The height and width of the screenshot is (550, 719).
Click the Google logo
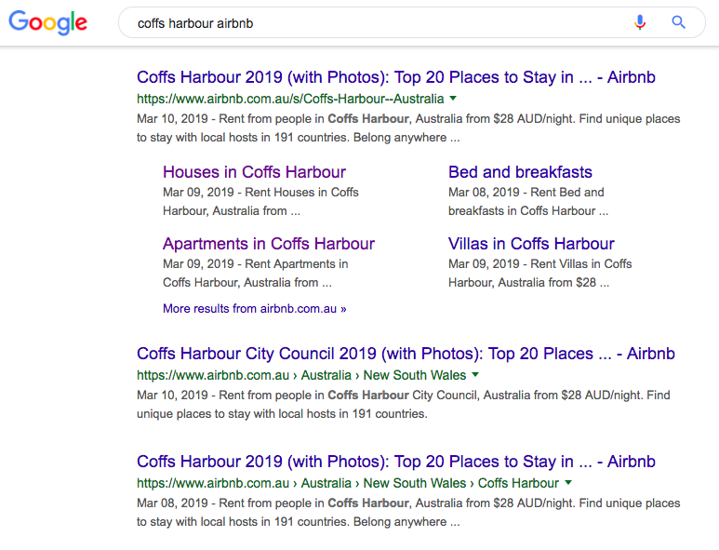[47, 22]
